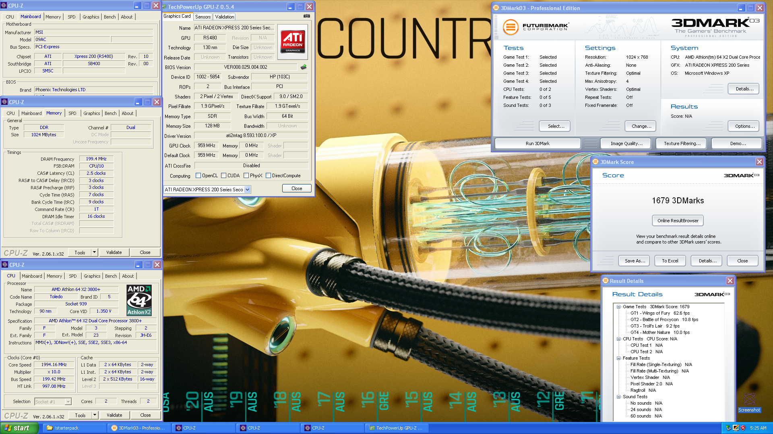Image resolution: width=773 pixels, height=434 pixels.
Task: Click the Texture Filtering... button
Action: click(682, 143)
